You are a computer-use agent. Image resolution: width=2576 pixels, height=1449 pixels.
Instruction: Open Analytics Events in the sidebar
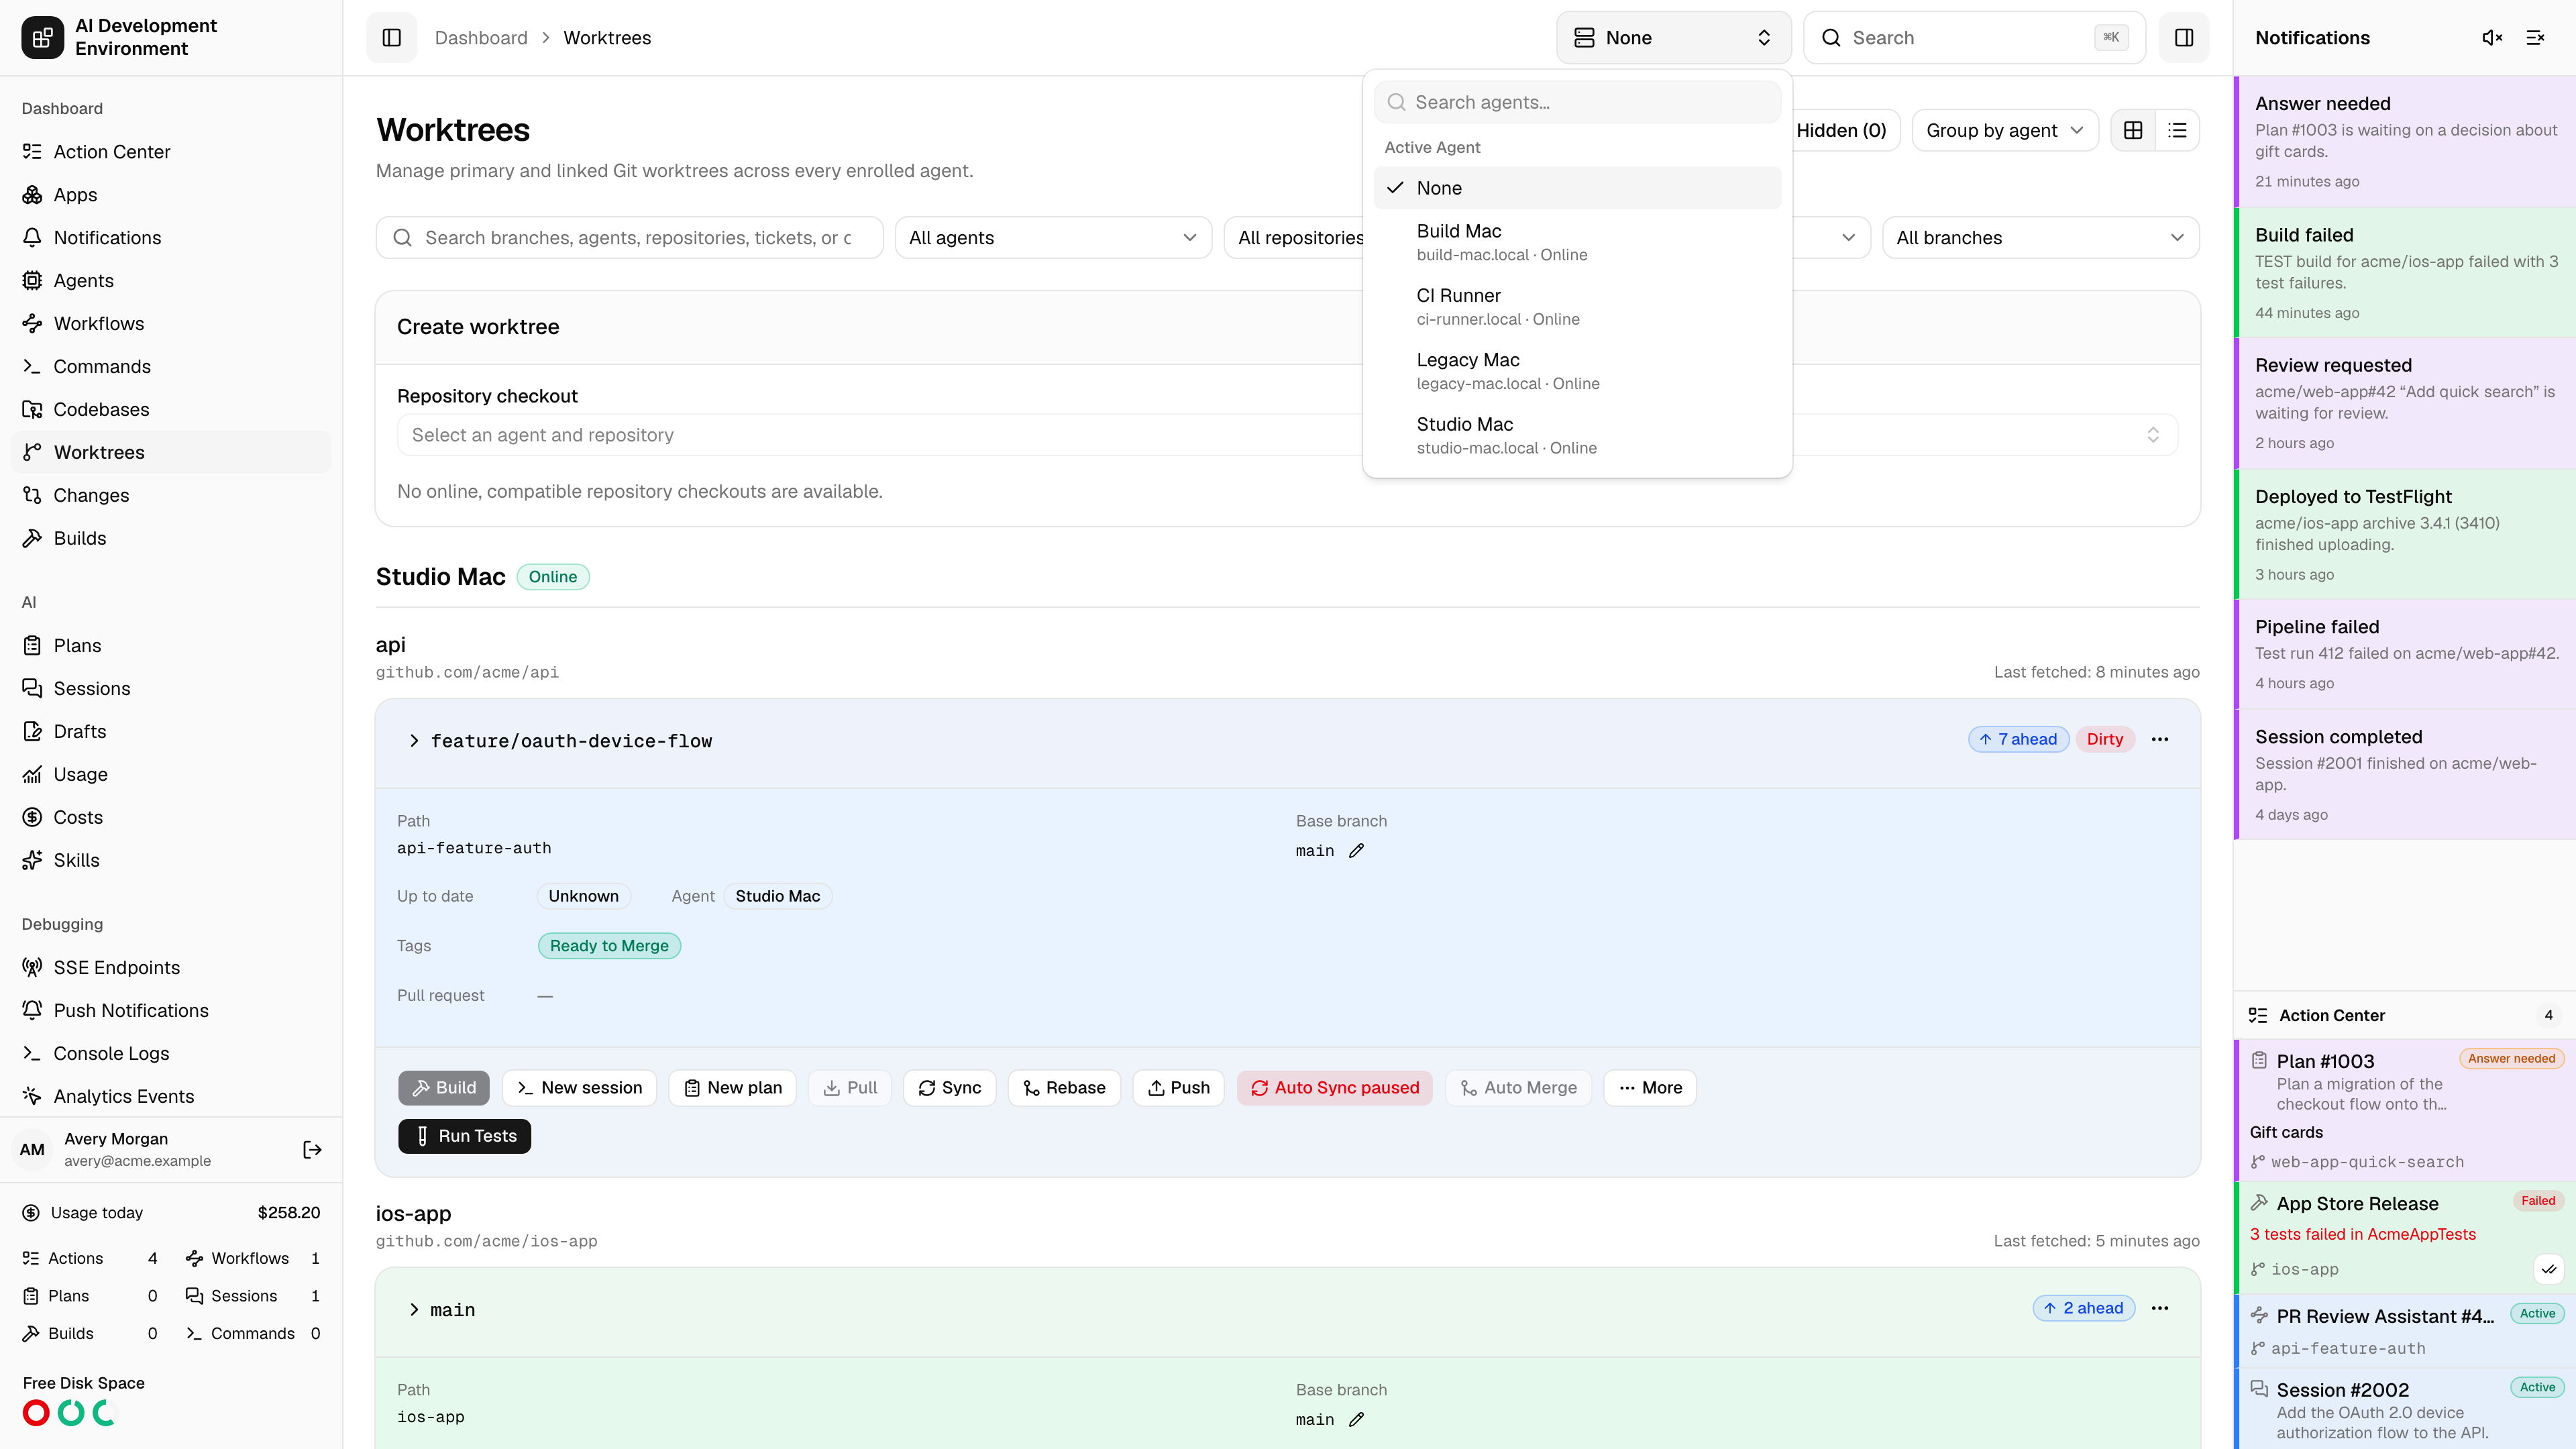click(171, 1096)
